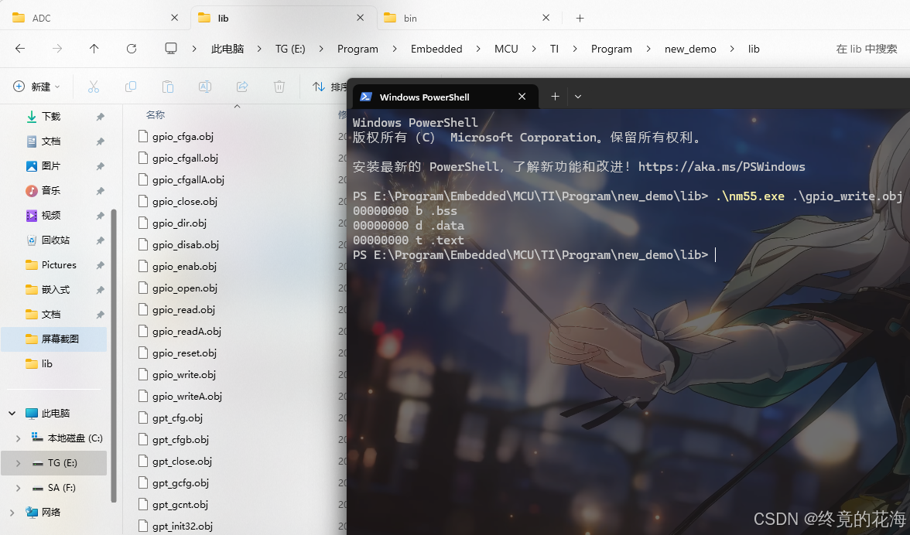Image resolution: width=910 pixels, height=535 pixels.
Task: Click the Share toolbar icon
Action: click(242, 87)
